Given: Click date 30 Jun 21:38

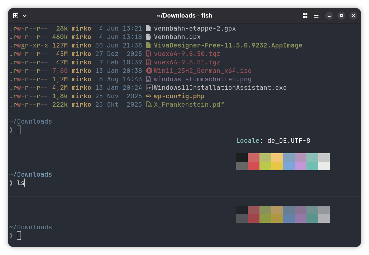Looking at the screenshot, I should [119, 45].
